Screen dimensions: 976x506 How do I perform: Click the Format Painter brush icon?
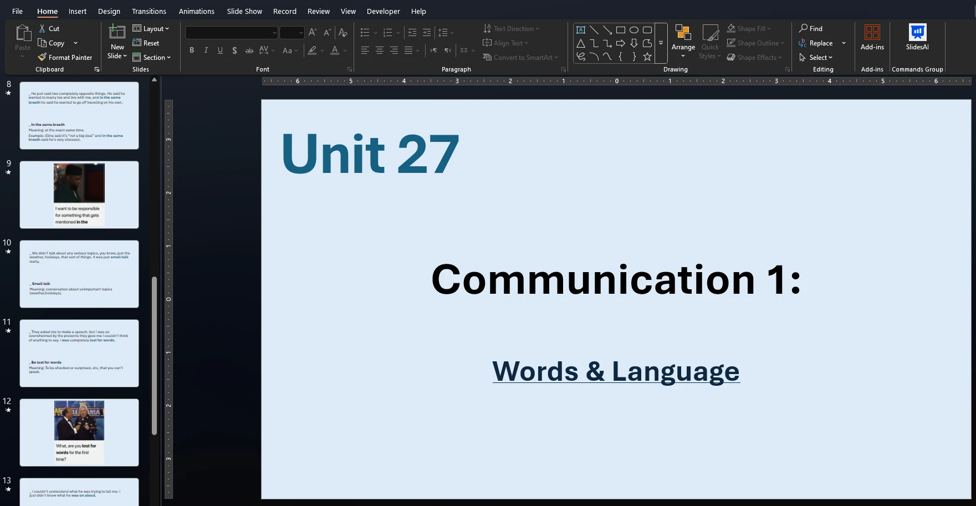(x=42, y=57)
